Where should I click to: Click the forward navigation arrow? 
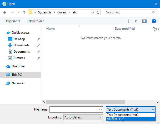point(13,12)
